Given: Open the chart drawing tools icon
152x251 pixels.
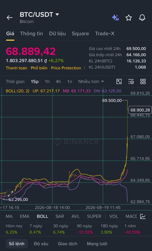Looking at the screenshot, I should coord(119,81).
